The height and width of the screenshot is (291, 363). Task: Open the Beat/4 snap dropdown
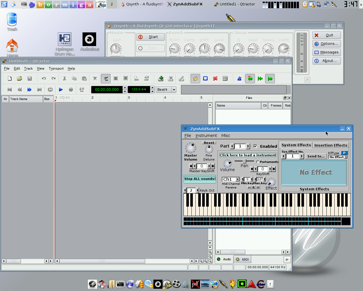click(166, 90)
